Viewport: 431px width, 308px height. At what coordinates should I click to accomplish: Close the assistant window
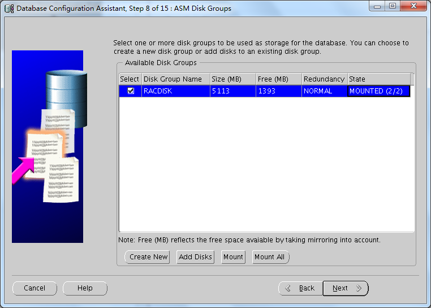pyautogui.click(x=413, y=6)
